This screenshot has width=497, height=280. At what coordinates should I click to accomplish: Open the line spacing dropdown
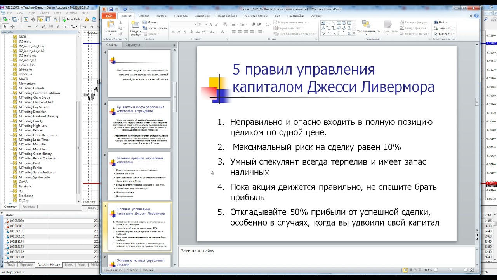[x=268, y=24]
